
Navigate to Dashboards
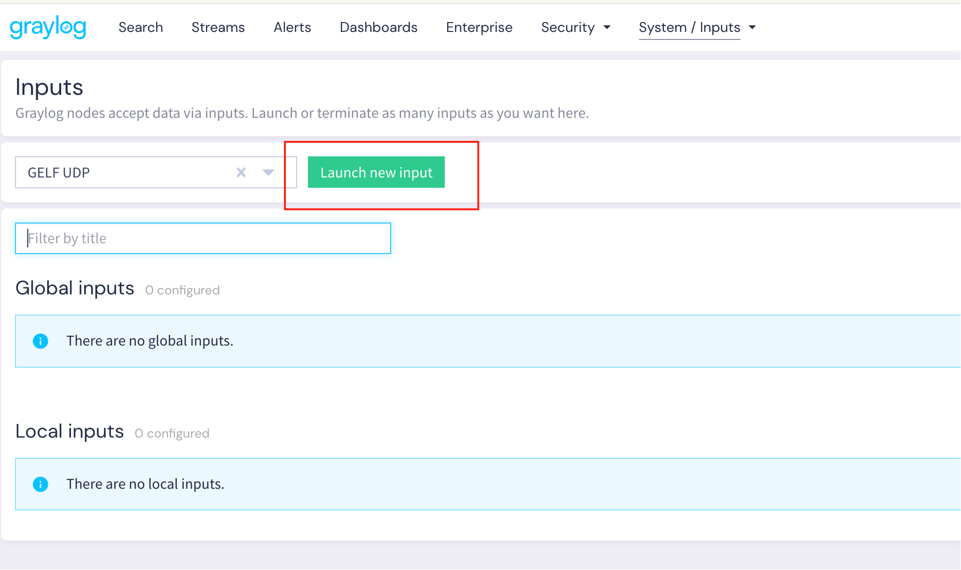point(378,27)
